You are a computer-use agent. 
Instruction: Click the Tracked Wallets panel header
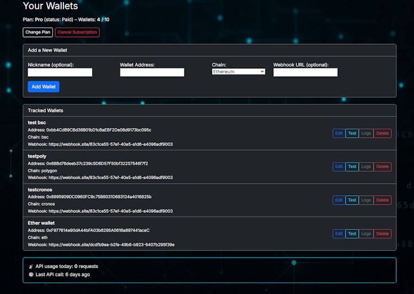(x=209, y=110)
